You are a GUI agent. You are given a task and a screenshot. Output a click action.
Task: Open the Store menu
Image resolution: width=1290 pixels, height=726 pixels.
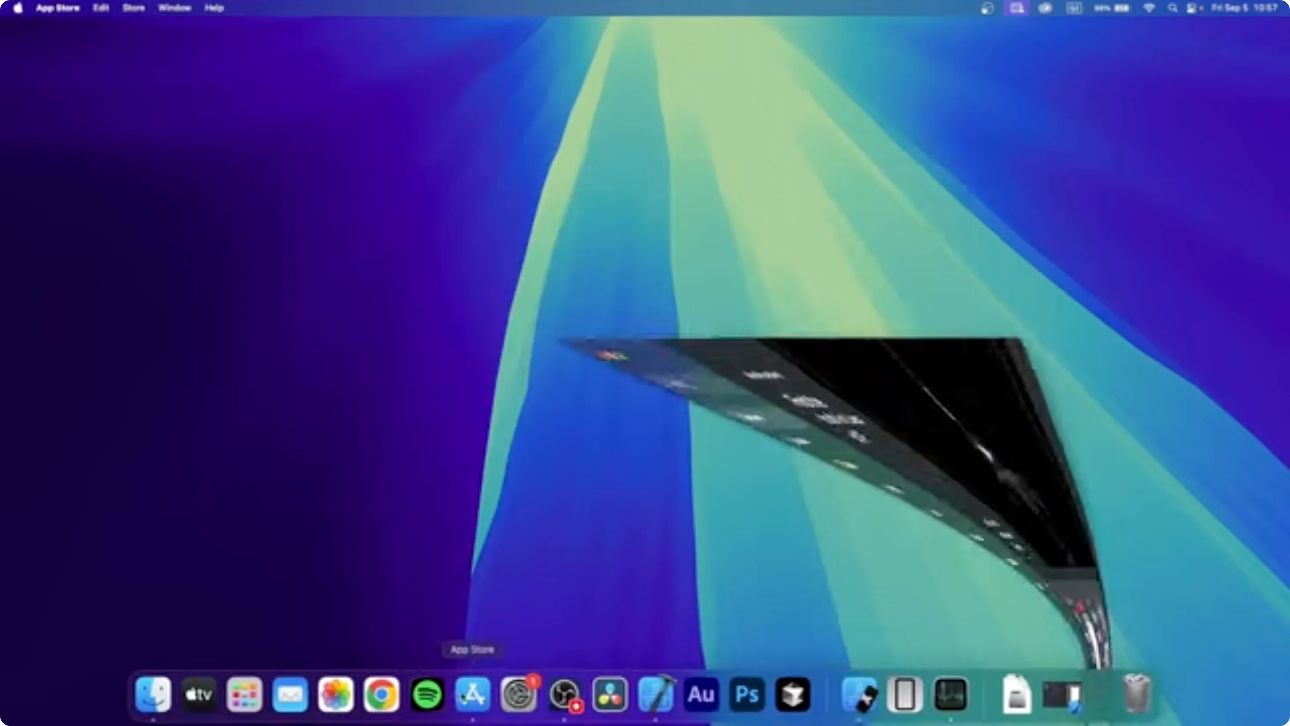click(133, 8)
